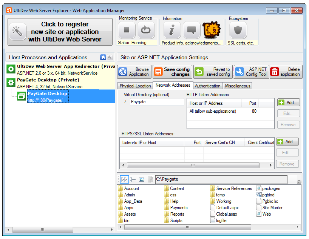Click the Listen-to IP or Host column header
309x239 pixels.
coord(152,142)
